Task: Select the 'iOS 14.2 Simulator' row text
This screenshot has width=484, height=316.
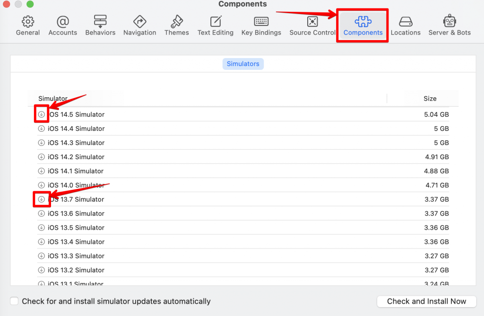Action: (76, 157)
